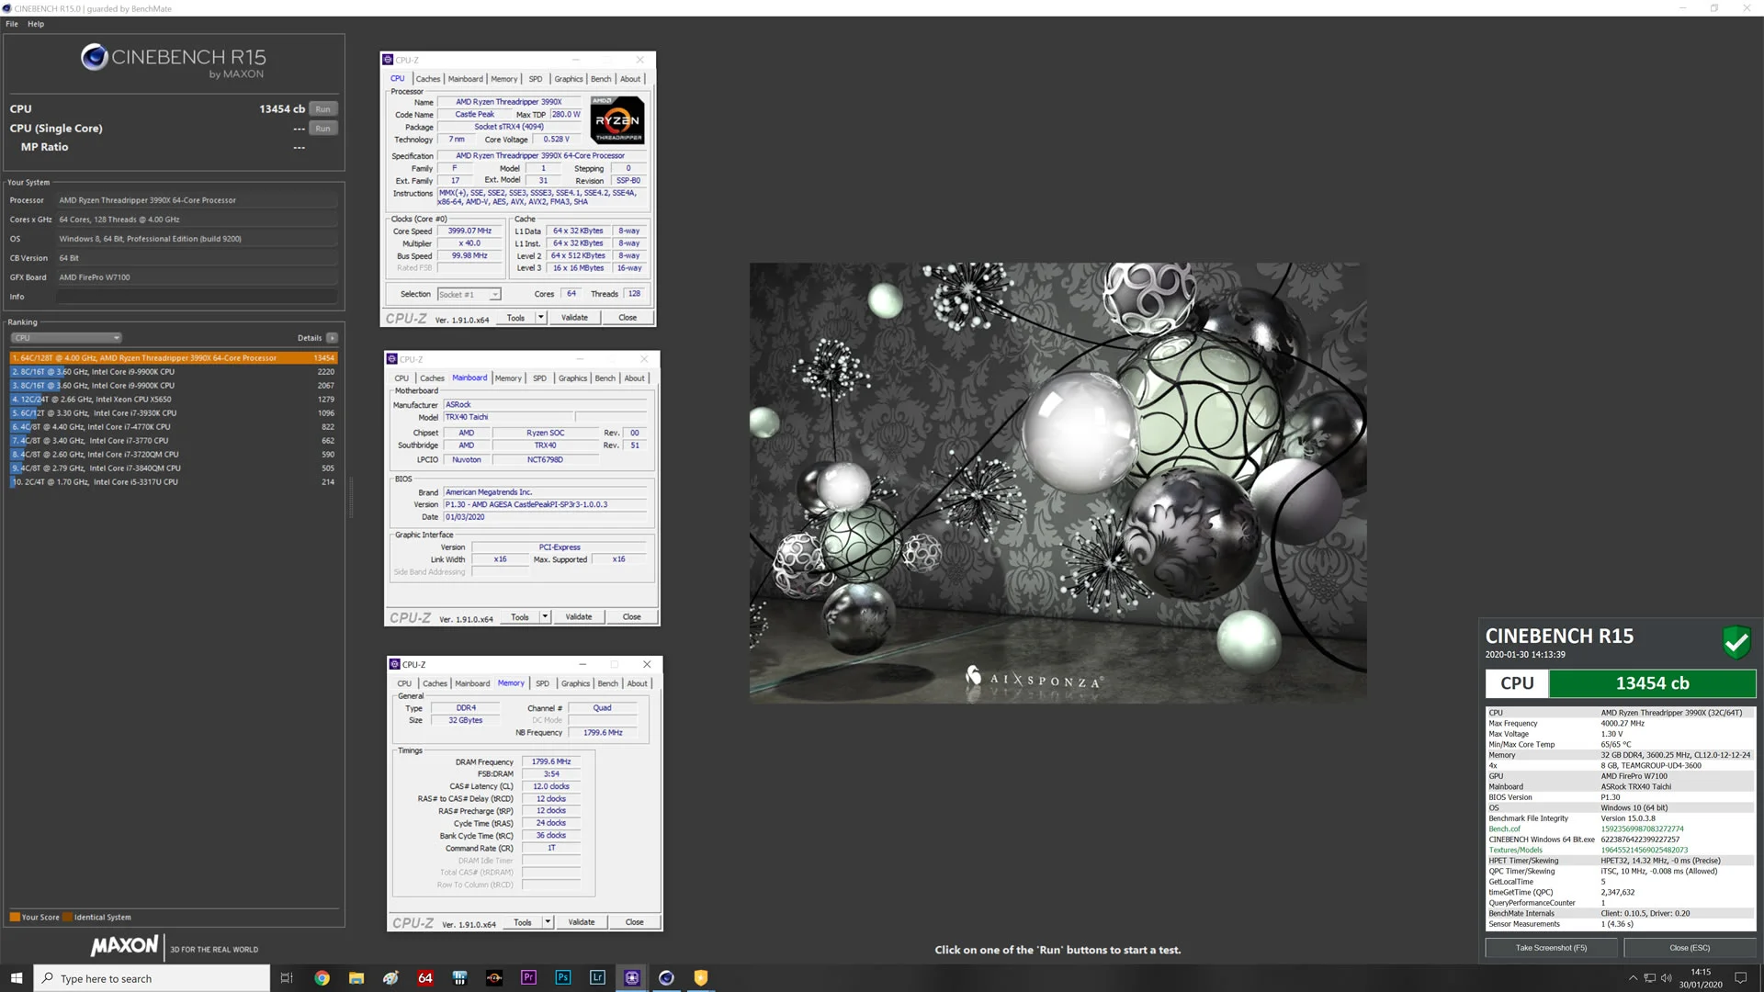Open File Explorer from the taskbar
The width and height of the screenshot is (1764, 992).
(x=356, y=978)
